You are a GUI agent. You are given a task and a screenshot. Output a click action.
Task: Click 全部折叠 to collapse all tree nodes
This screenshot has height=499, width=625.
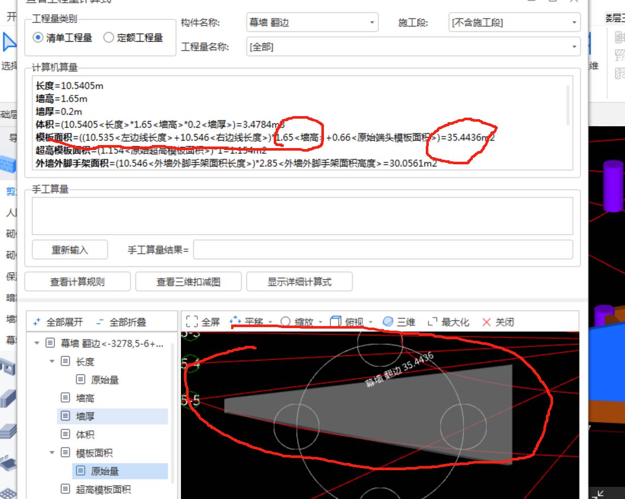tap(121, 322)
